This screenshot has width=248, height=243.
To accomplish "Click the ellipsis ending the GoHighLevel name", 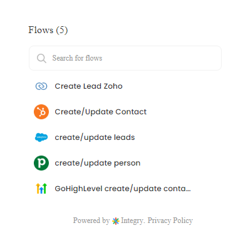I will tap(188, 191).
